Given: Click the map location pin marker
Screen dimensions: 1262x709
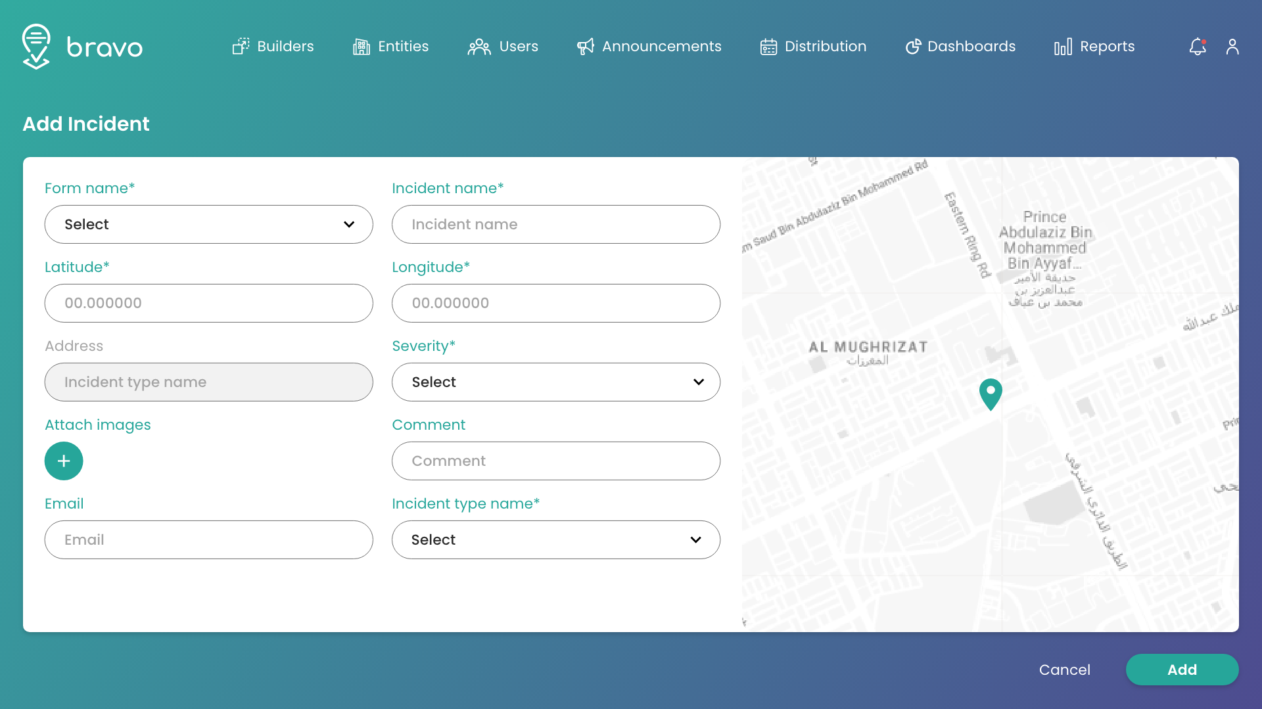Looking at the screenshot, I should 991,394.
